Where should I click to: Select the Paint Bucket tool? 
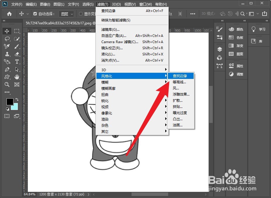[x=7, y=62]
